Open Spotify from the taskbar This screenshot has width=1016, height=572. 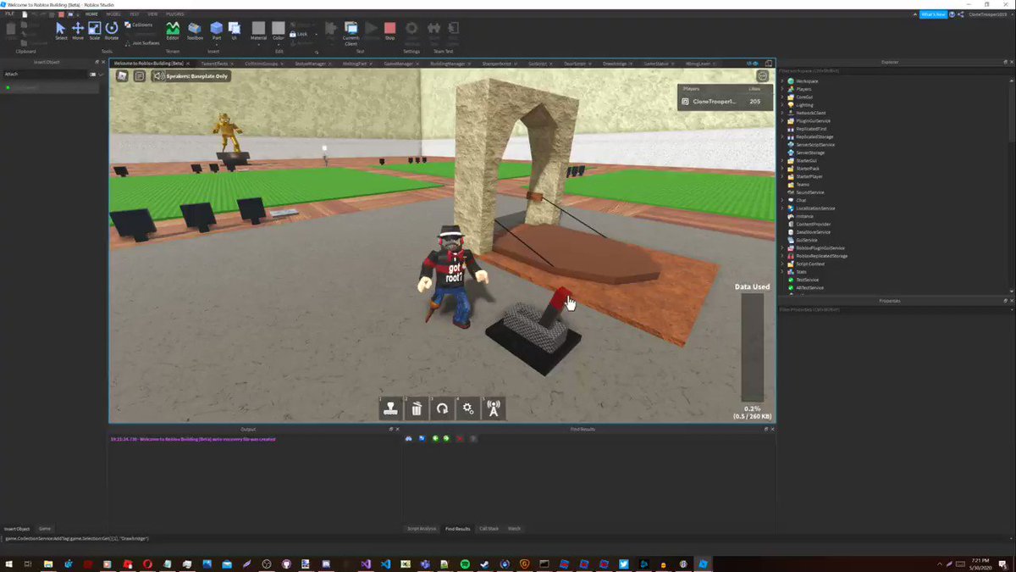point(465,564)
